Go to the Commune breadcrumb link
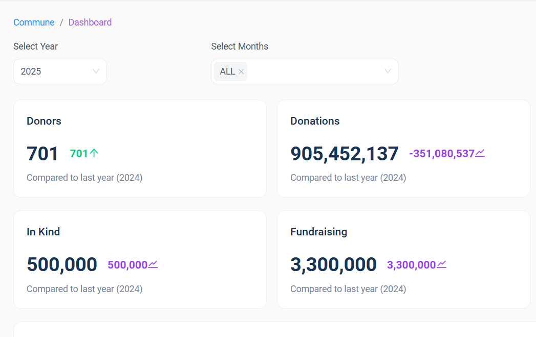Image resolution: width=536 pixels, height=337 pixels. click(x=34, y=22)
